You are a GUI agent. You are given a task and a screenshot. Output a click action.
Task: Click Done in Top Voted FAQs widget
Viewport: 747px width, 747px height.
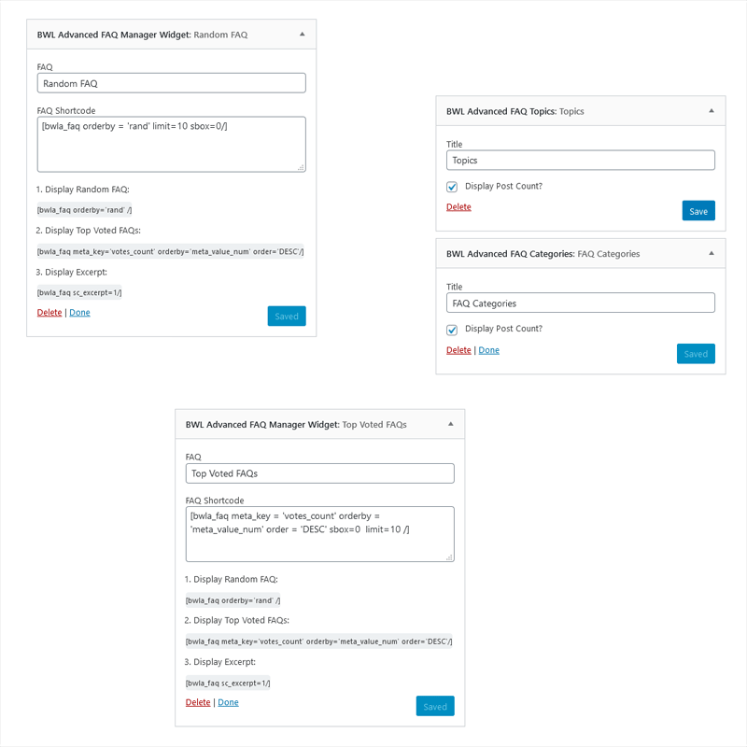point(228,702)
